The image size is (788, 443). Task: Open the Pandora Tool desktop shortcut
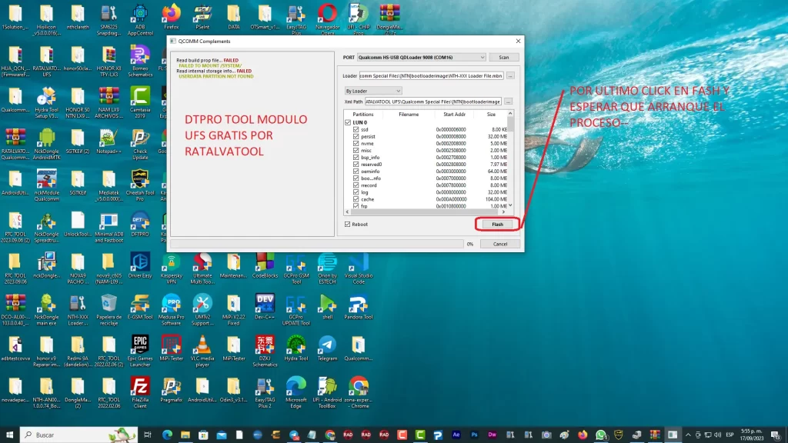(x=358, y=302)
